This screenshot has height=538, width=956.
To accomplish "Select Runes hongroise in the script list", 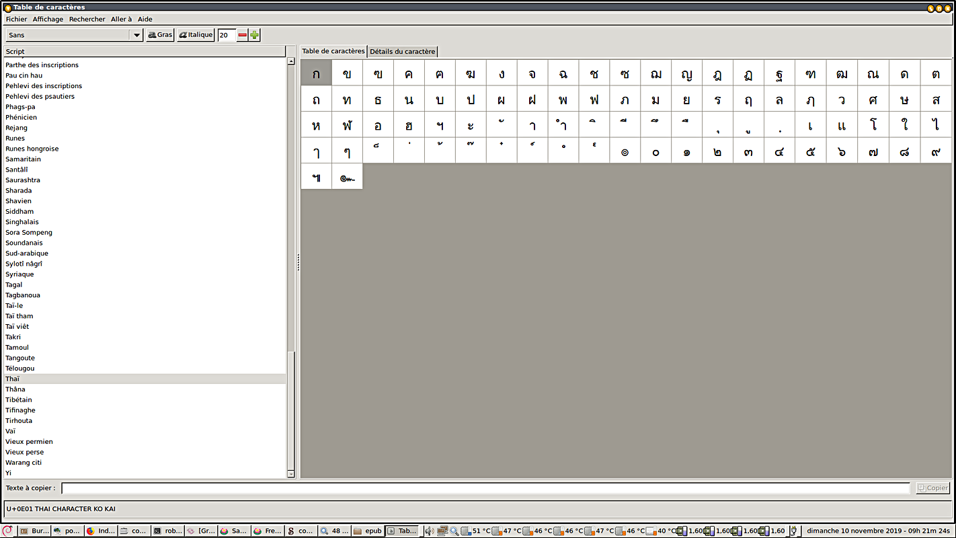I will (x=145, y=149).
